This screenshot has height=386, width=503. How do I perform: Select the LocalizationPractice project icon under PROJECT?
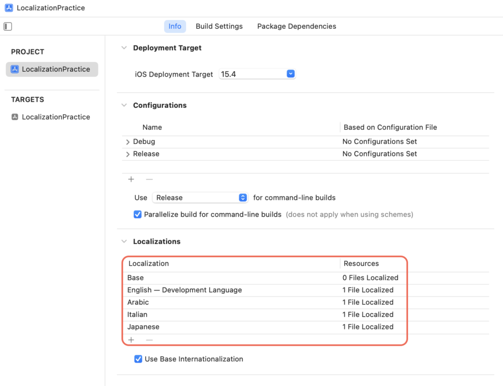[x=14, y=69]
